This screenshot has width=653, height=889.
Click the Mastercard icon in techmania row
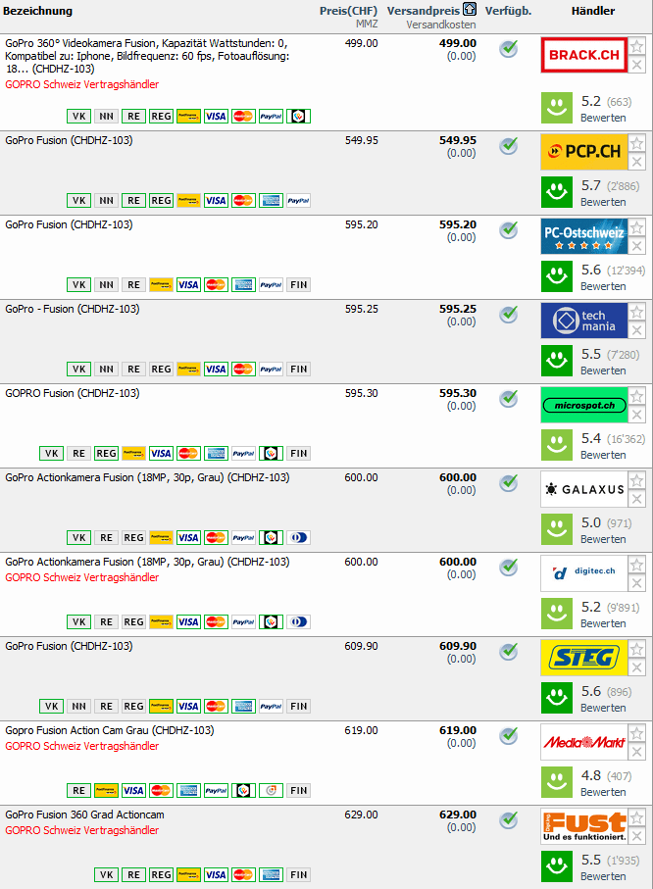243,369
